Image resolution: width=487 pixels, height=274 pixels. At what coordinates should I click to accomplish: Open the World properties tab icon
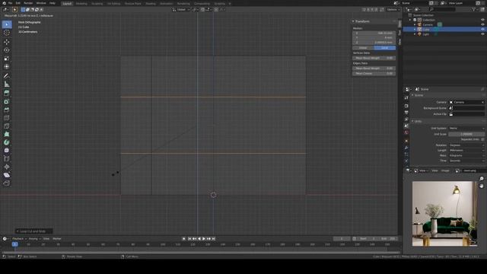coord(406,132)
